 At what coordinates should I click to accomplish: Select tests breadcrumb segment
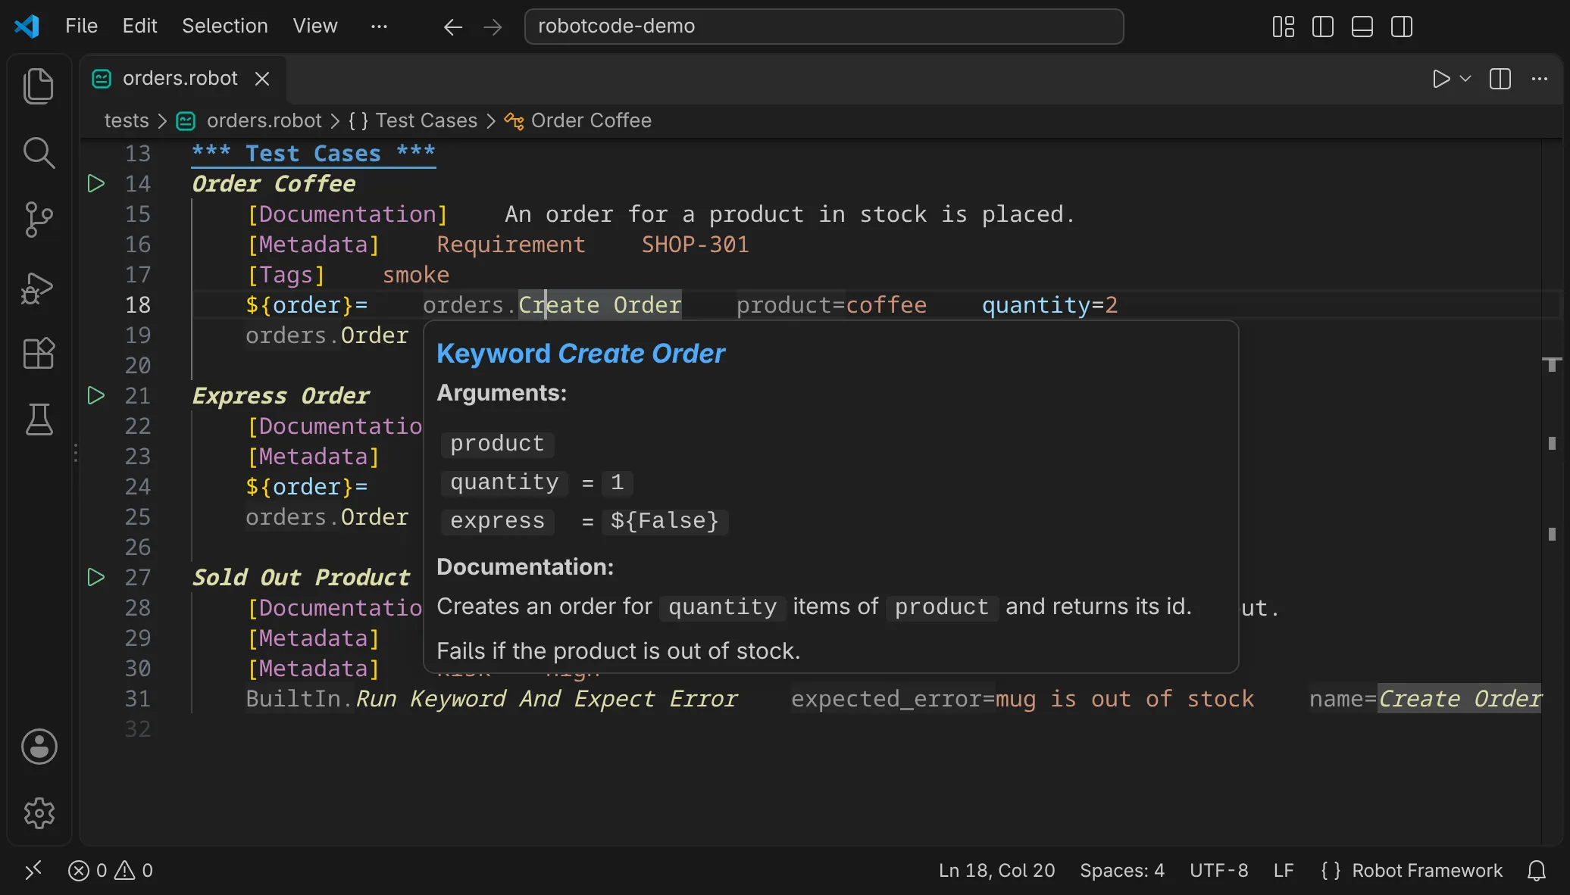click(x=127, y=120)
